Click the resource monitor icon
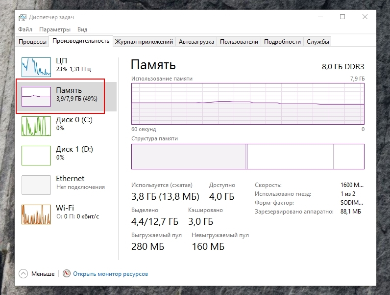Screen dimensions: 390x295 click(67, 273)
